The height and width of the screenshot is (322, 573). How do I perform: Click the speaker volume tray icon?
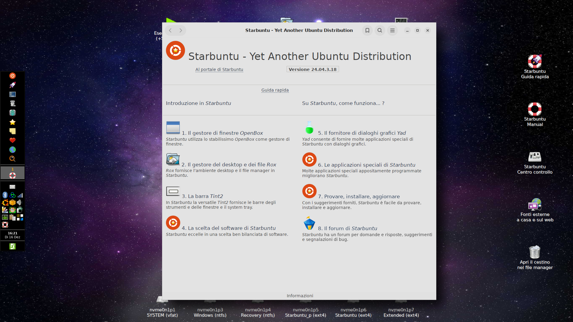pyautogui.click(x=19, y=202)
